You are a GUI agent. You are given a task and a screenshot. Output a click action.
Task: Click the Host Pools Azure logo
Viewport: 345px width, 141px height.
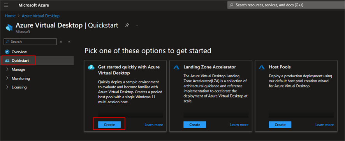point(262,67)
